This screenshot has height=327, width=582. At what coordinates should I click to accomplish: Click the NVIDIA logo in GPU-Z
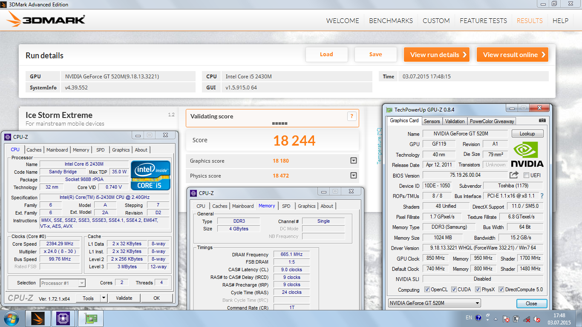click(527, 154)
